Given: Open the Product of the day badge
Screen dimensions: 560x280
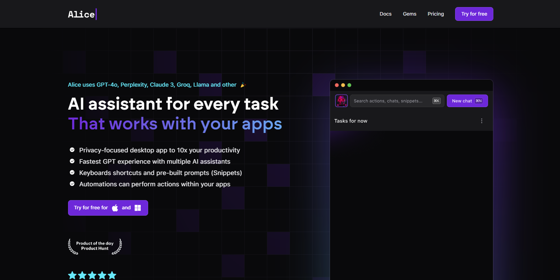Looking at the screenshot, I should coord(95,246).
